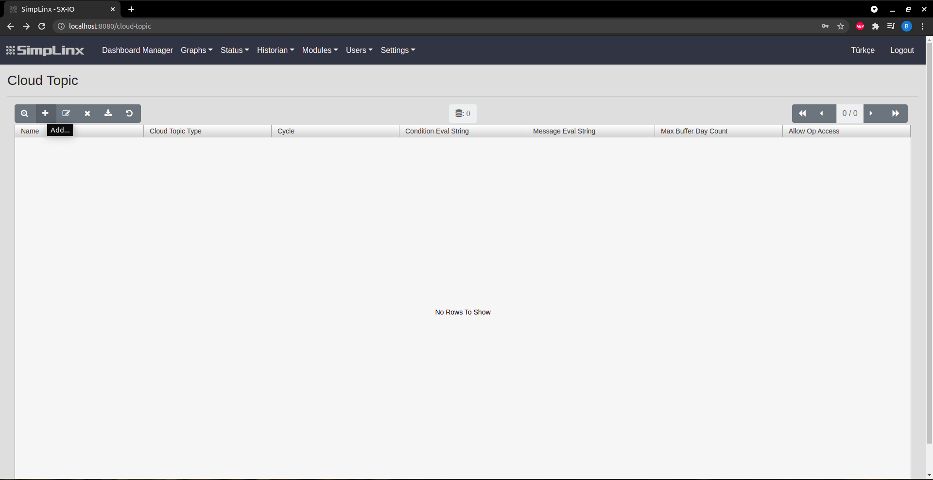Open the browser tab search dropdown
This screenshot has height=480, width=933.
874,9
